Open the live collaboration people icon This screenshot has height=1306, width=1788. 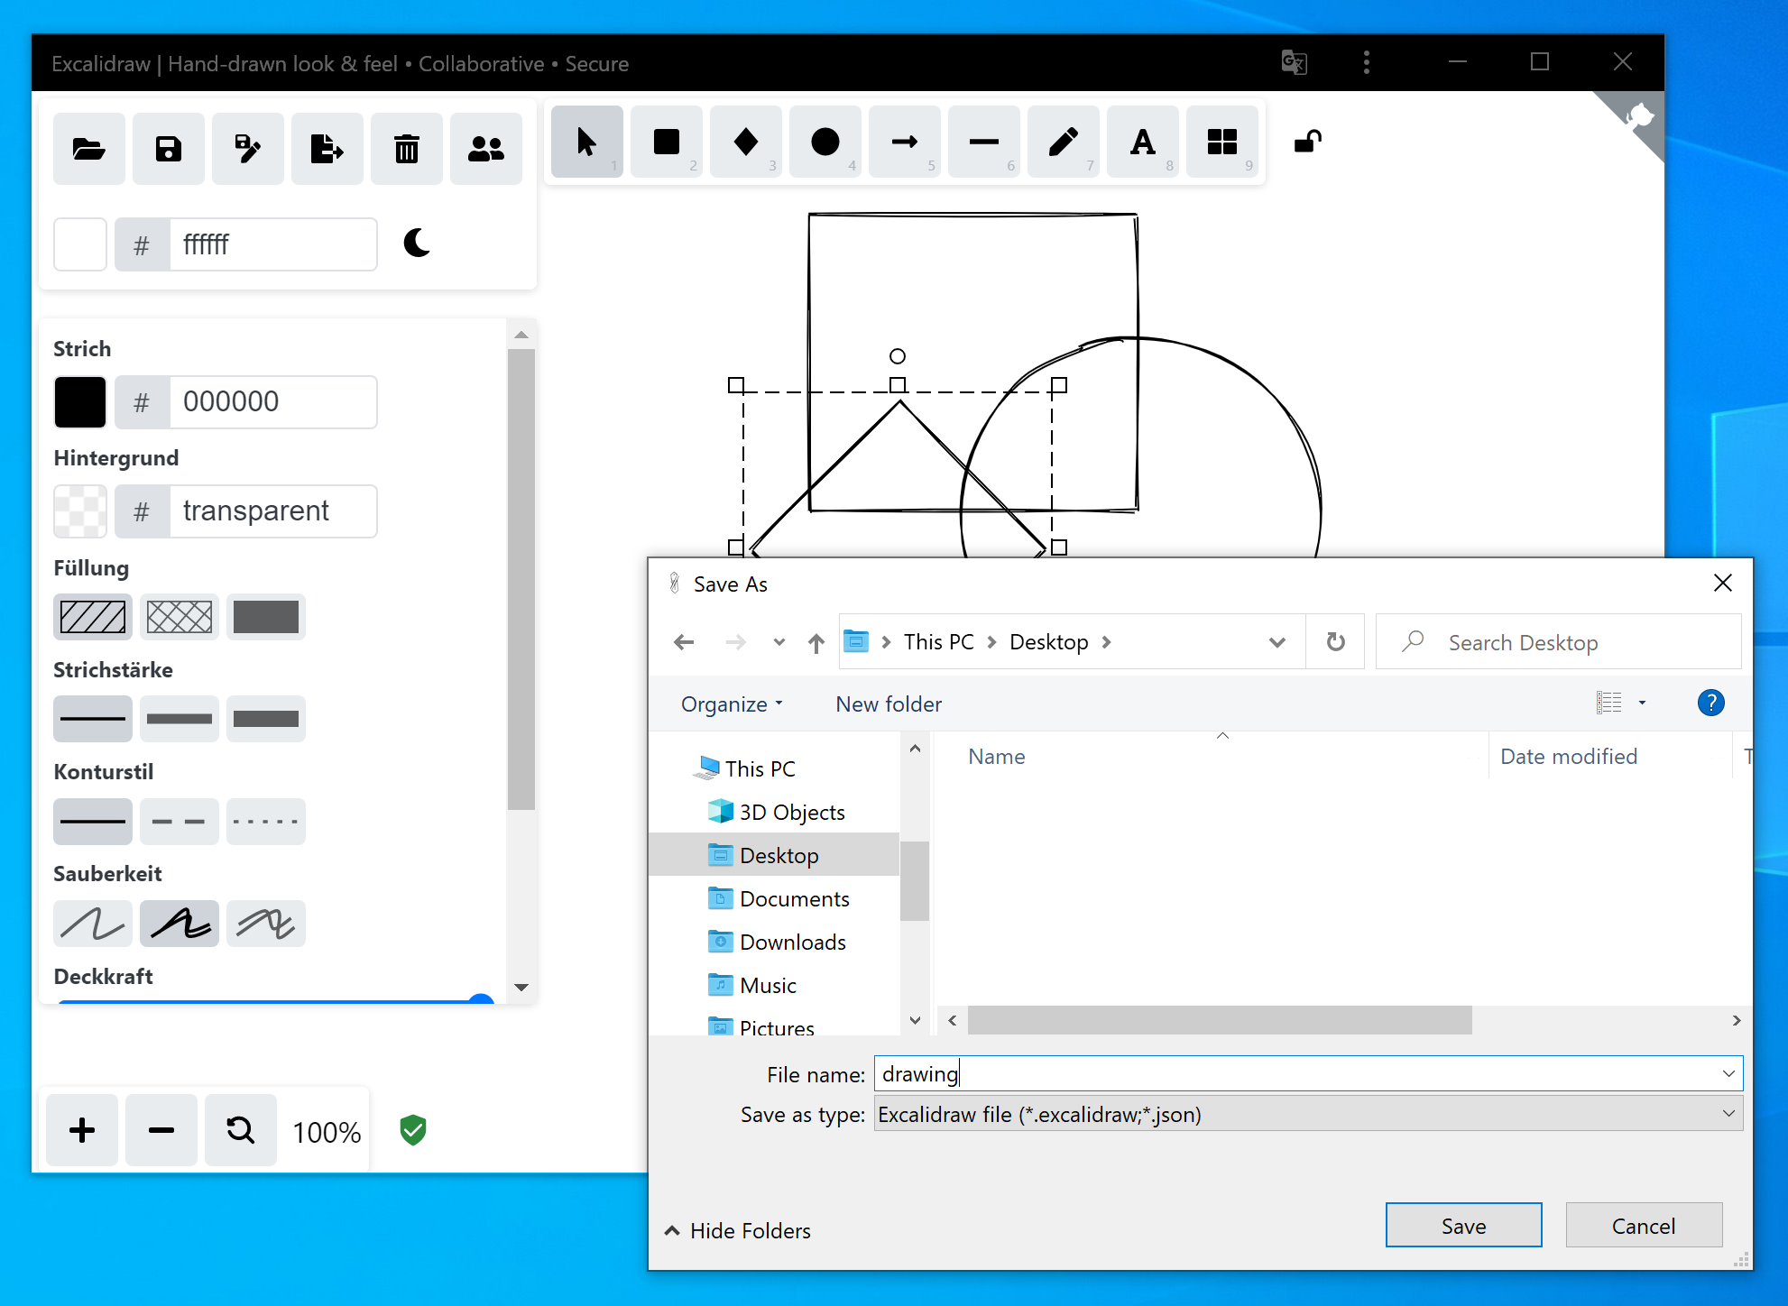(x=486, y=149)
